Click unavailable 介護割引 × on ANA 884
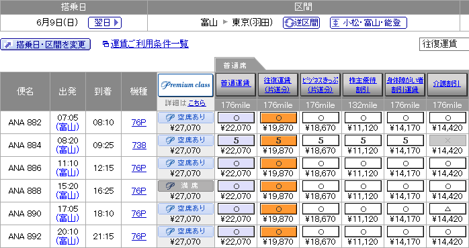This screenshot has height=248, width=469. (447, 141)
